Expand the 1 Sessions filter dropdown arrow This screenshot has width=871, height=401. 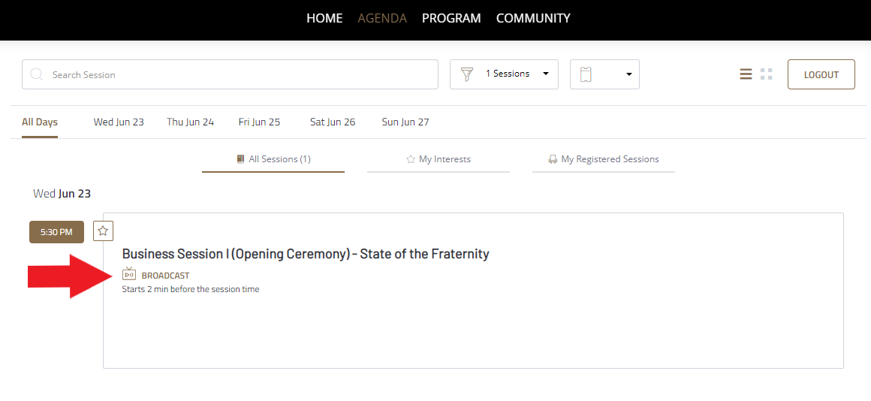point(545,74)
